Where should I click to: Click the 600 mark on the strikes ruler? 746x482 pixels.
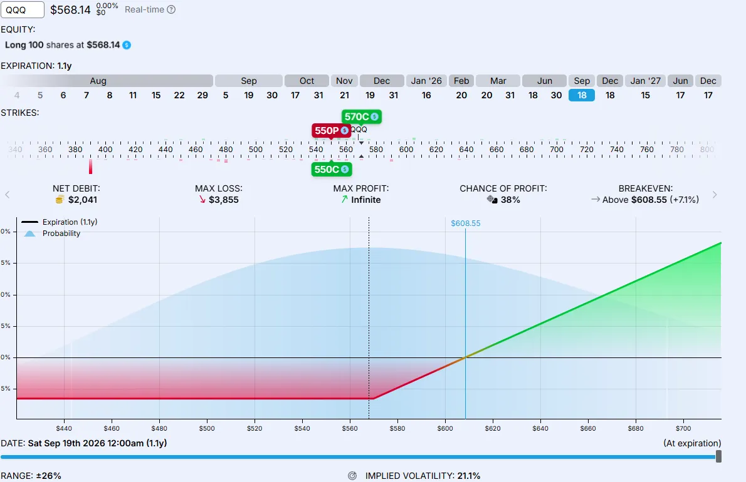(406, 149)
